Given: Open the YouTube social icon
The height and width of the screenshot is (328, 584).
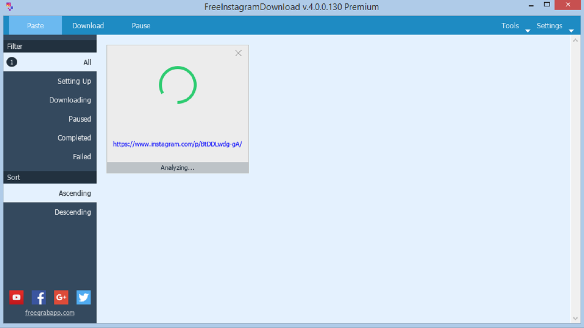Looking at the screenshot, I should pyautogui.click(x=17, y=297).
